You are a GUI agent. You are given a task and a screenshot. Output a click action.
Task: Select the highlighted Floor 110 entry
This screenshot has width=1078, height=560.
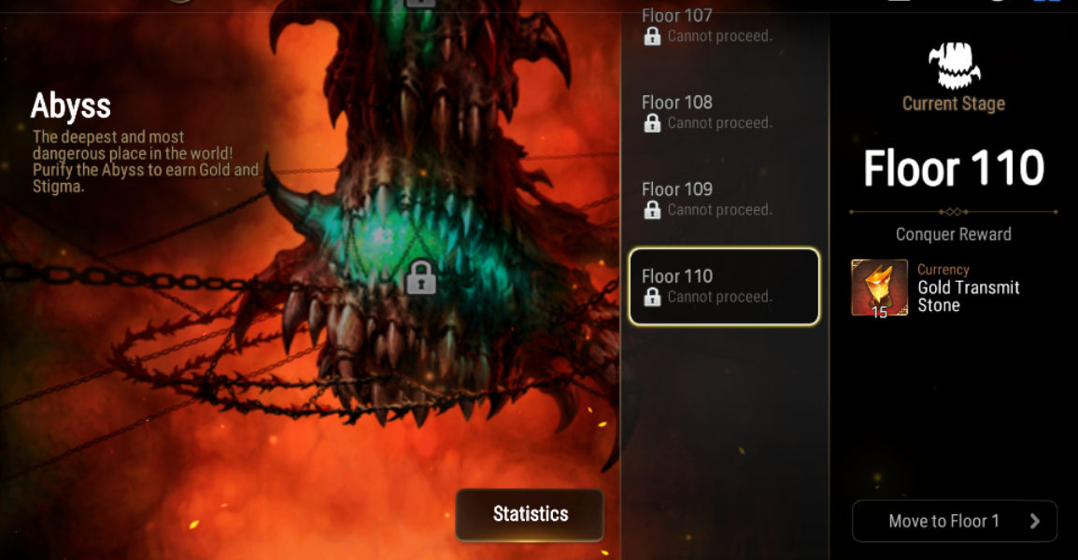point(724,287)
